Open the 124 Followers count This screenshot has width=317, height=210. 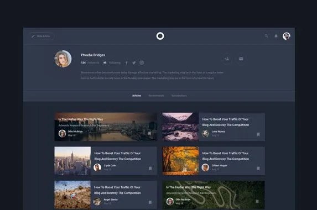[90, 62]
